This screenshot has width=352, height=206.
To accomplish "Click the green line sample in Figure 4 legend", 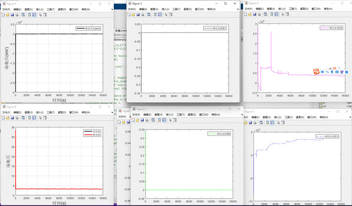I will click(x=212, y=133).
